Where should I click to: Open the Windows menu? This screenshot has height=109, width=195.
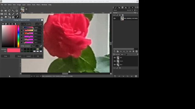pyautogui.click(x=44, y=5)
